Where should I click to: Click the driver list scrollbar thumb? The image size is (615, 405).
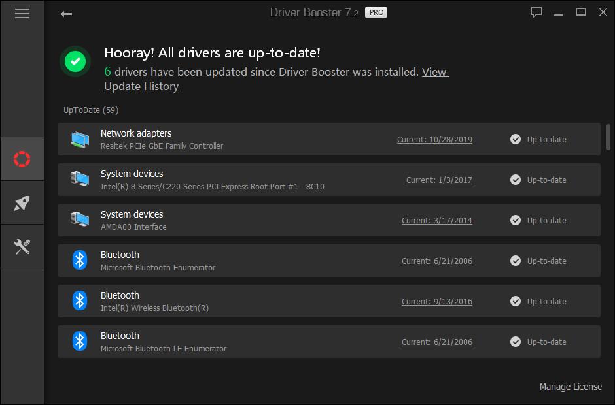coord(608,137)
